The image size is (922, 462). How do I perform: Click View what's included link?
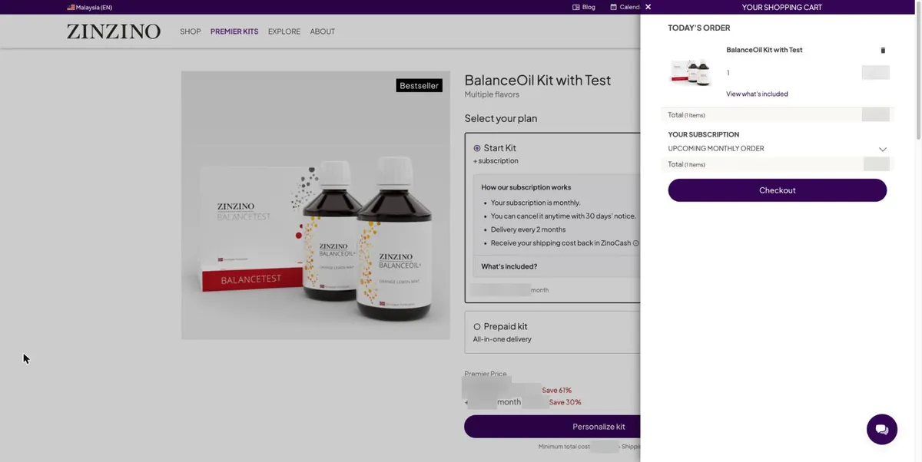pyautogui.click(x=757, y=94)
